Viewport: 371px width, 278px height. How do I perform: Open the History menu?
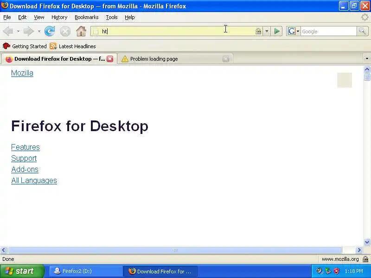[x=59, y=17]
